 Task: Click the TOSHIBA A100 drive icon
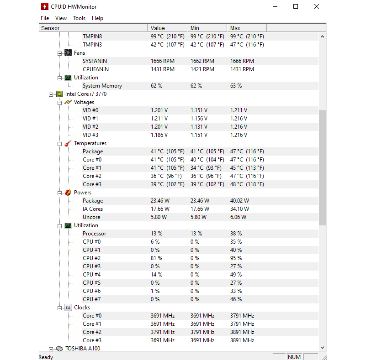59,349
